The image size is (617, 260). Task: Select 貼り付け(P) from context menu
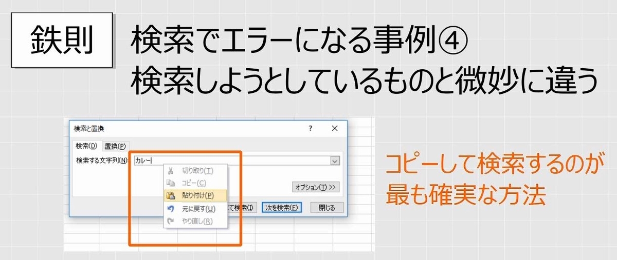coord(195,195)
